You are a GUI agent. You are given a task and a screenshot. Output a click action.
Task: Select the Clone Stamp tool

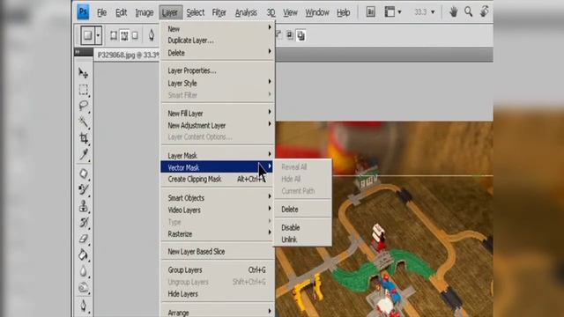coord(84,206)
